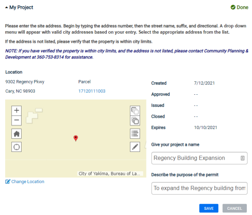252x215 pixels.
Task: Cancel the project edits
Action: [234, 208]
